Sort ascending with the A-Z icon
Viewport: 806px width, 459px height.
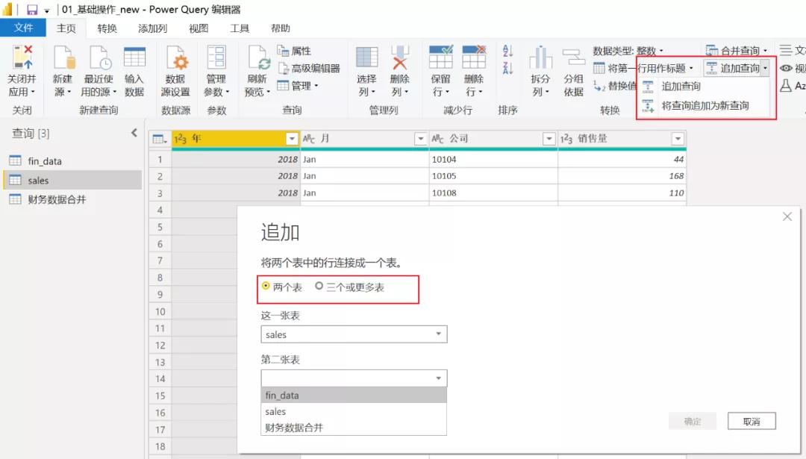coord(508,50)
